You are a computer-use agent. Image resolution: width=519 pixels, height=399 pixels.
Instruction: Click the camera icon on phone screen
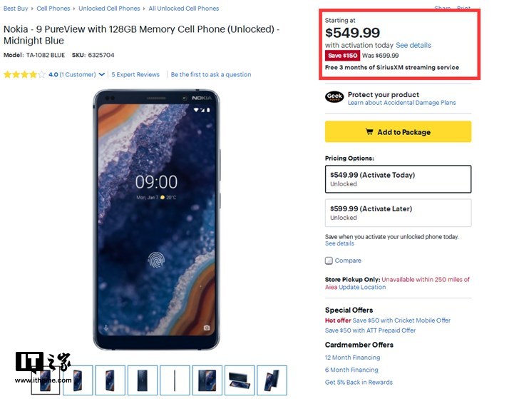pos(207,328)
